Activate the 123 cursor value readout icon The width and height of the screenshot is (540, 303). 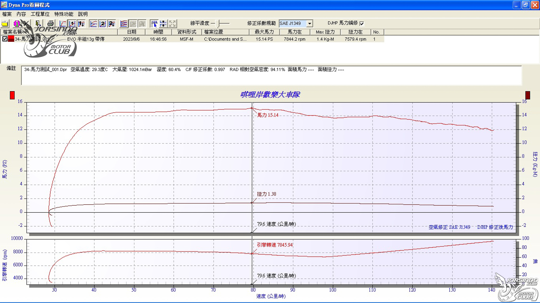click(x=154, y=24)
